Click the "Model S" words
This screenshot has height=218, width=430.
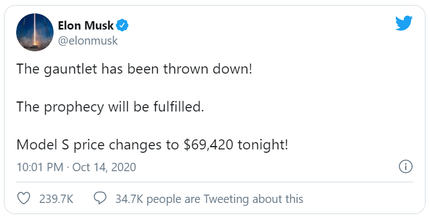(43, 144)
